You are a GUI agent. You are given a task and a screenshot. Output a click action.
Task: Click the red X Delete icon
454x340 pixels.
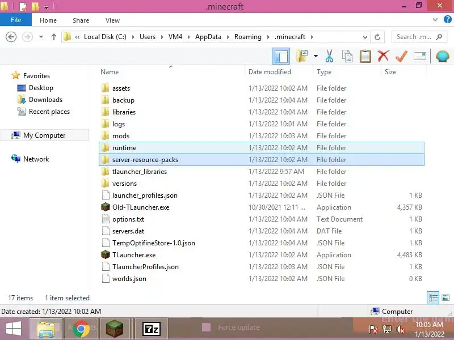tap(383, 56)
